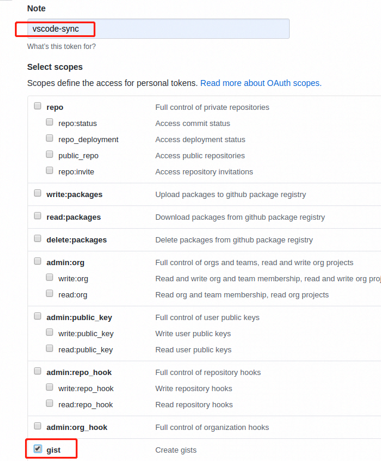Uncheck the gist scope checkbox

(38, 449)
